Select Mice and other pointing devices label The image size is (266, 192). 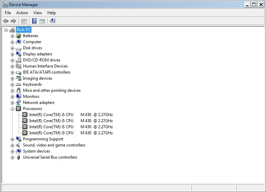click(x=52, y=90)
